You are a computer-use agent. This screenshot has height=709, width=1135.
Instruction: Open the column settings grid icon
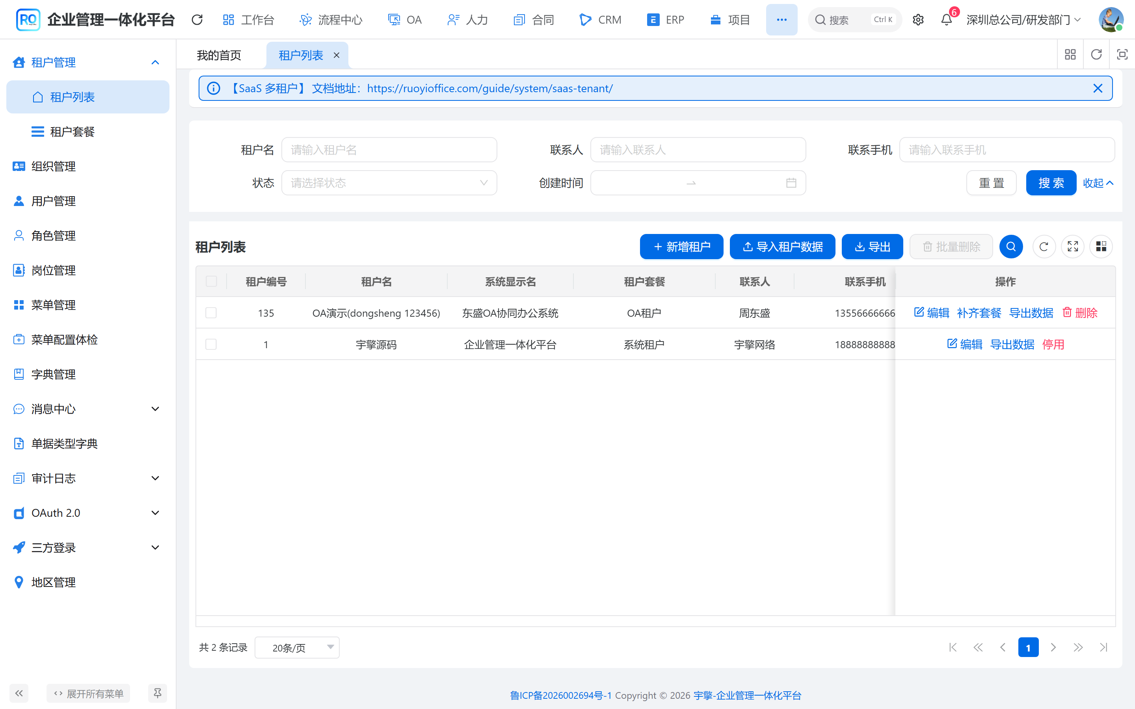tap(1101, 247)
